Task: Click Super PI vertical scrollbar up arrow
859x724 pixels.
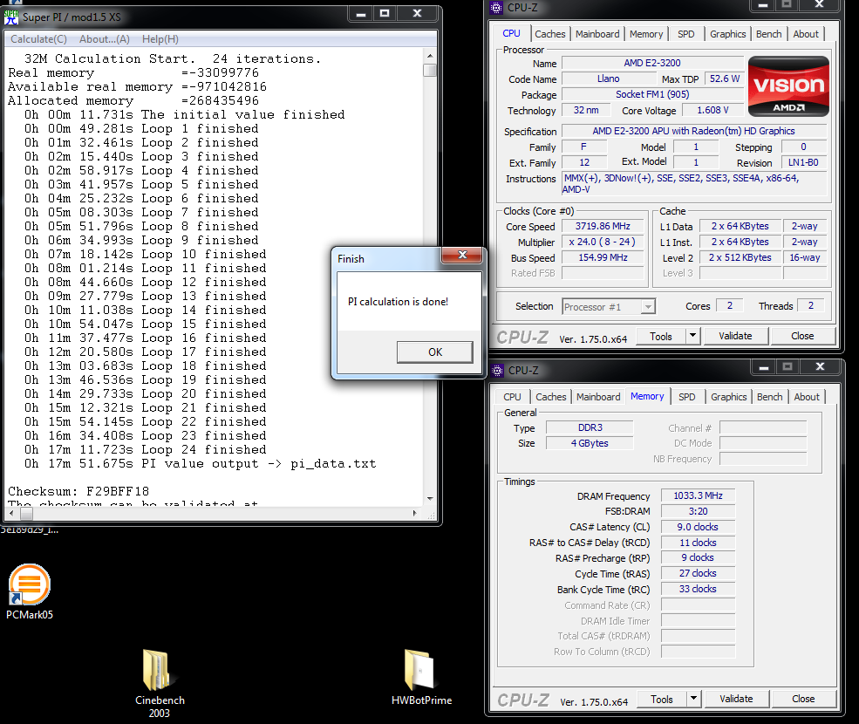Action: pyautogui.click(x=430, y=55)
